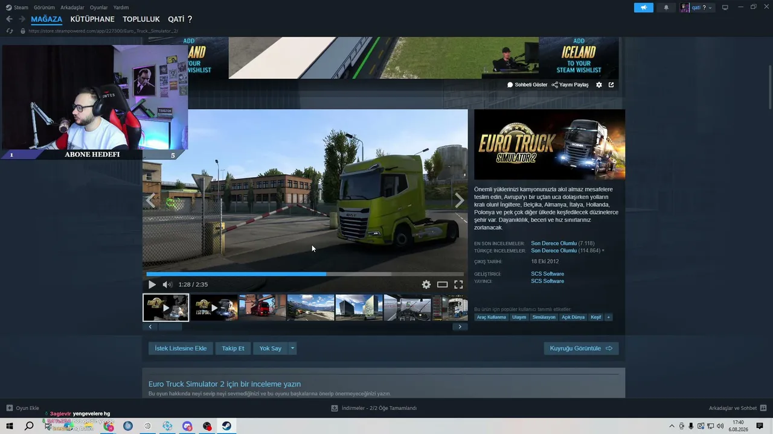
Task: Select the red truck screenshot thumbnail
Action: click(262, 307)
